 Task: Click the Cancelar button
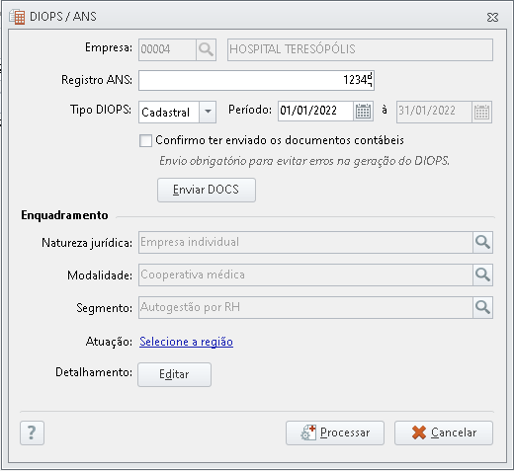pyautogui.click(x=444, y=432)
